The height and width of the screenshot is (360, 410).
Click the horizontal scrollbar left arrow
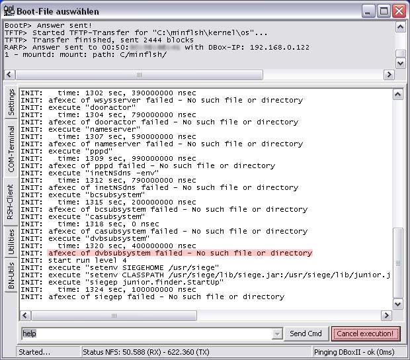pos(25,315)
